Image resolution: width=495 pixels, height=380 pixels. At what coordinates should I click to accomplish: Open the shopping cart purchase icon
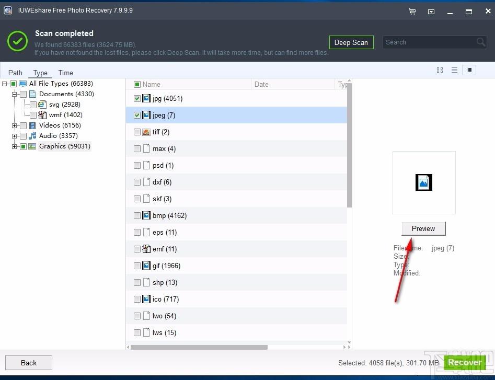point(412,11)
